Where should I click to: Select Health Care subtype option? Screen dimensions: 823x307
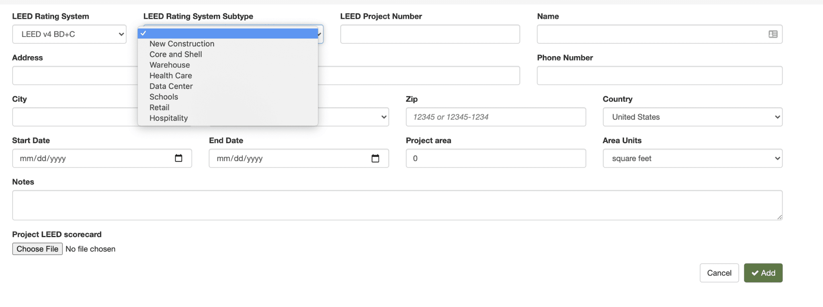point(170,75)
